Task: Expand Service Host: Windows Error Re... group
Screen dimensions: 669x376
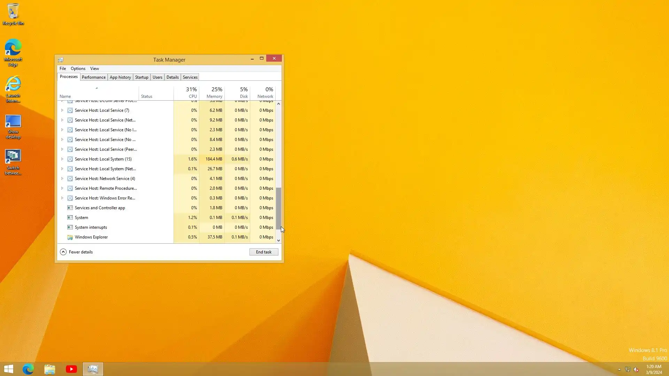Action: pyautogui.click(x=62, y=198)
